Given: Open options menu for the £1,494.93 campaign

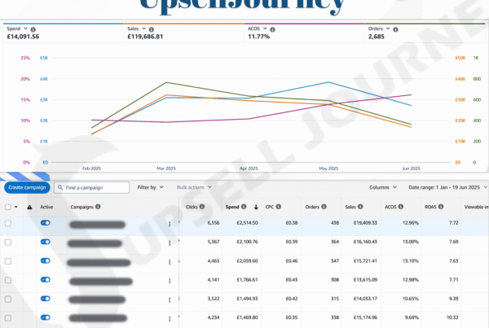Looking at the screenshot, I should coord(170,300).
